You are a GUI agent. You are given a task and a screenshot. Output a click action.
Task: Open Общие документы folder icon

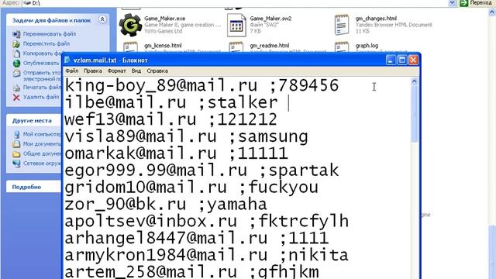pos(16,154)
